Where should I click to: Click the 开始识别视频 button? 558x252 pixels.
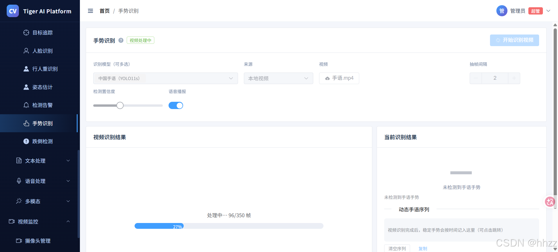pyautogui.click(x=514, y=40)
